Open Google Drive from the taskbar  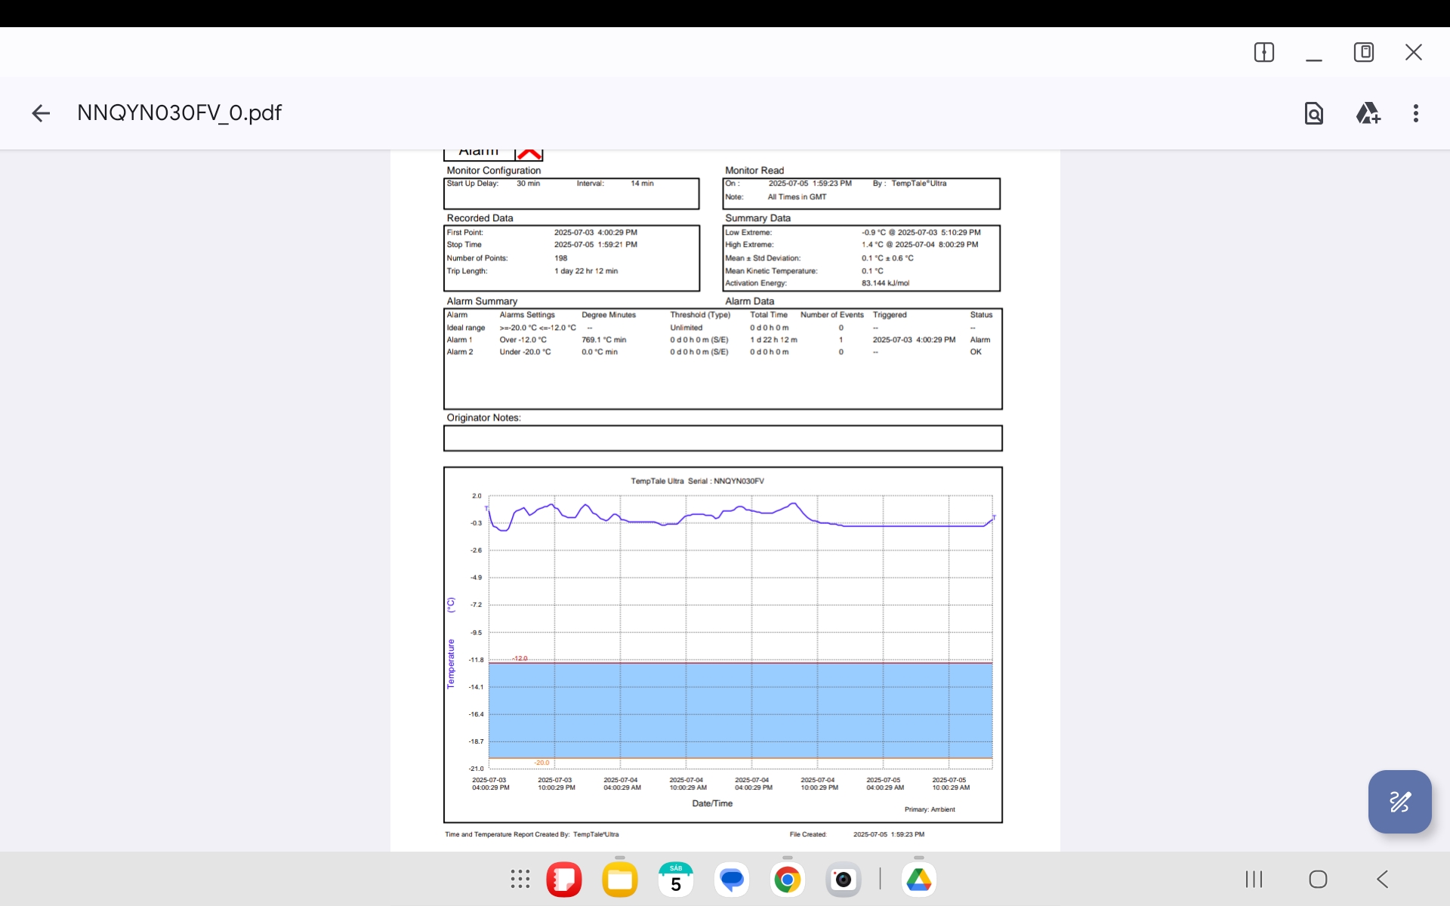tap(918, 879)
